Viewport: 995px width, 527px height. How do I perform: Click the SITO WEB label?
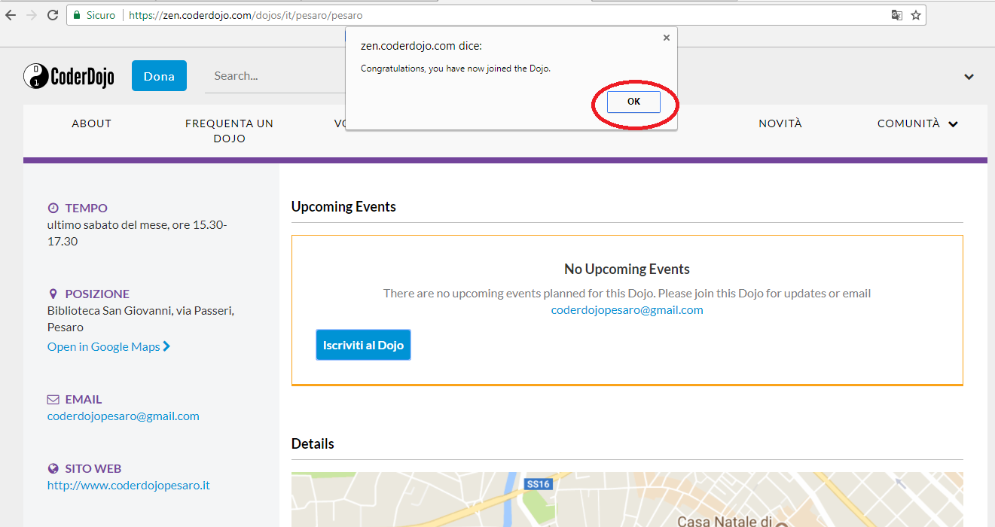(x=93, y=469)
